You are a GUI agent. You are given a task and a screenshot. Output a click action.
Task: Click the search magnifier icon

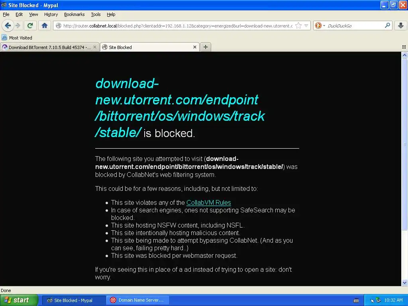pos(387,25)
